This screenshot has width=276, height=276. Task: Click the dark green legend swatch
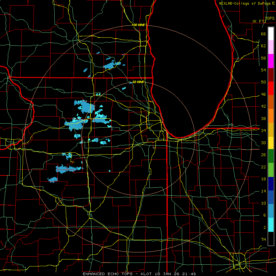[271, 156]
